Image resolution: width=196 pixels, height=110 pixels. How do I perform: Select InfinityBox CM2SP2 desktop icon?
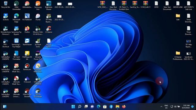6,80
